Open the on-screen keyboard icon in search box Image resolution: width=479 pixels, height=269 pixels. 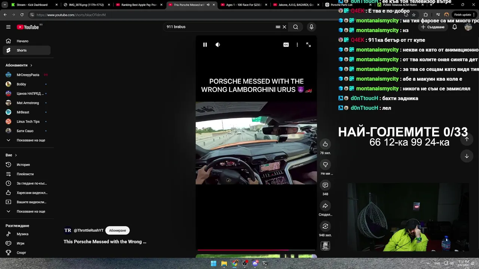coord(278,27)
